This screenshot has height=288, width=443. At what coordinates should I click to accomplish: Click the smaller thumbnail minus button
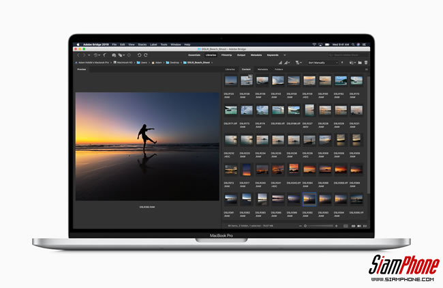pyautogui.click(x=301, y=226)
